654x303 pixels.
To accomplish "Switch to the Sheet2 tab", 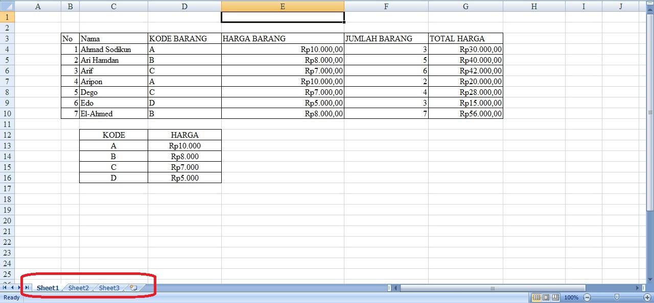I will point(78,288).
